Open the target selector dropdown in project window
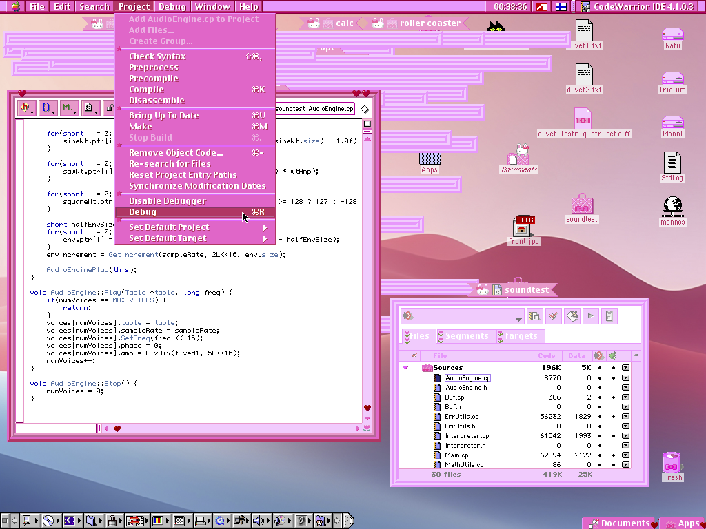706x529 pixels. [462, 317]
